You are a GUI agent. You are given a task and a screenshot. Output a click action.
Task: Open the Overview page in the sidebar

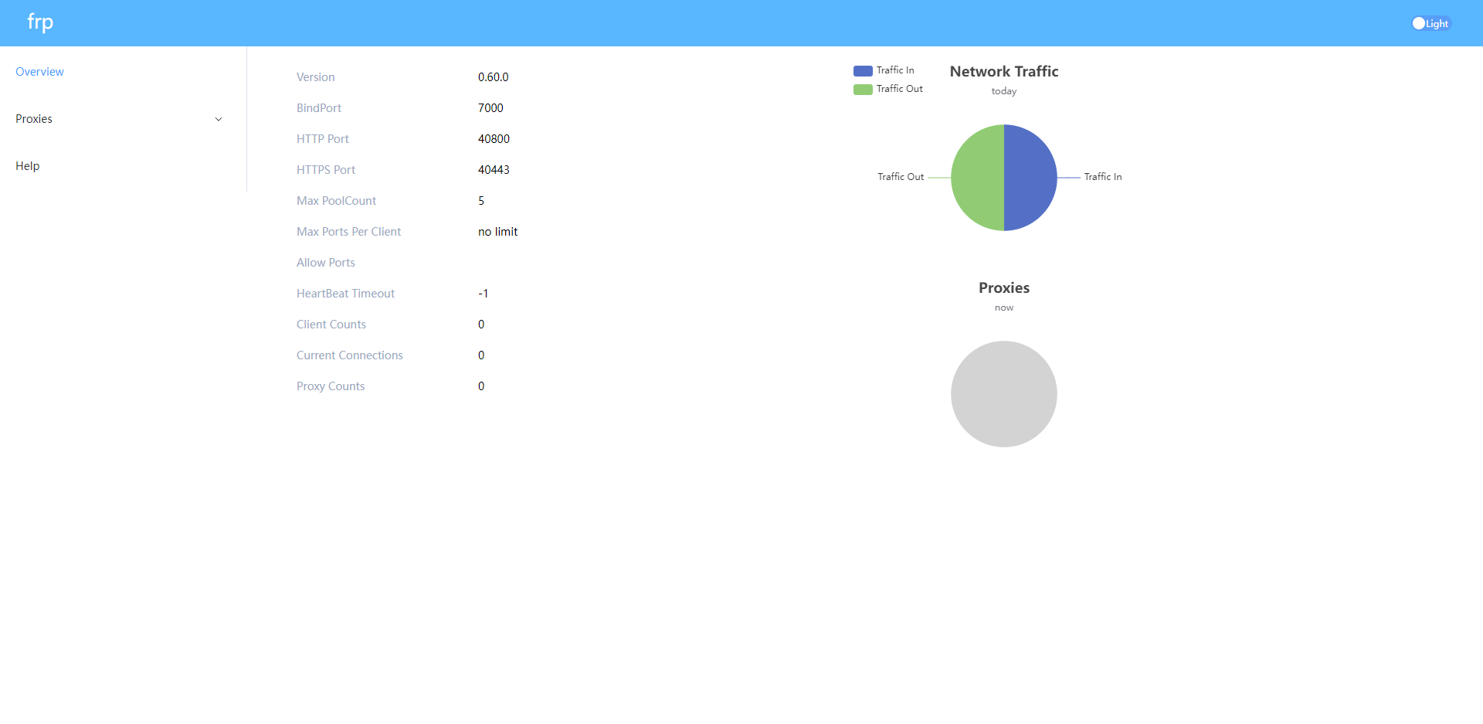click(39, 72)
